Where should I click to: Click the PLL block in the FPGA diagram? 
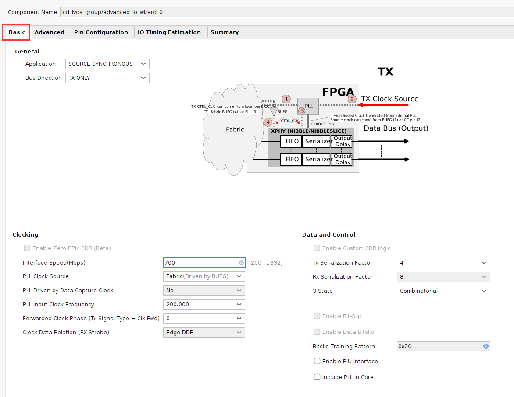308,106
